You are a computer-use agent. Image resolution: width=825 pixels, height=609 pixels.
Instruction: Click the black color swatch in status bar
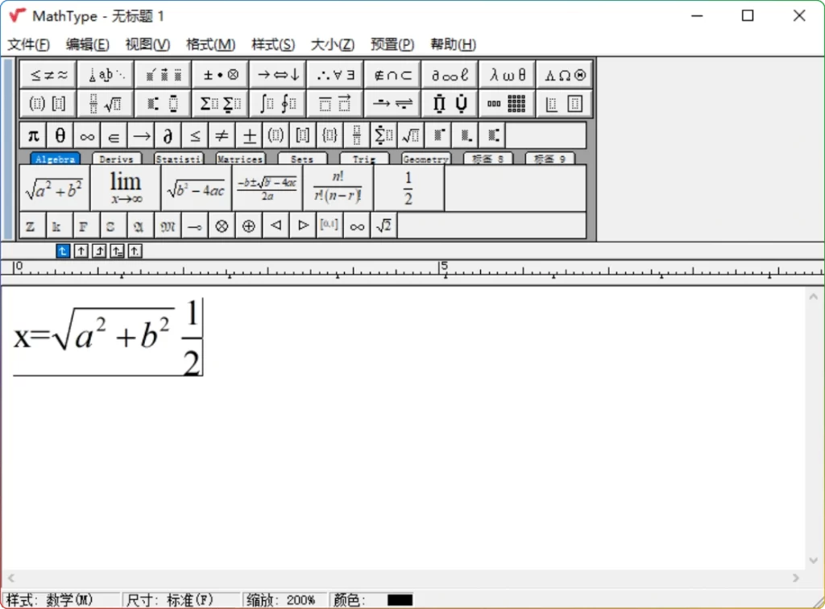pyautogui.click(x=400, y=599)
